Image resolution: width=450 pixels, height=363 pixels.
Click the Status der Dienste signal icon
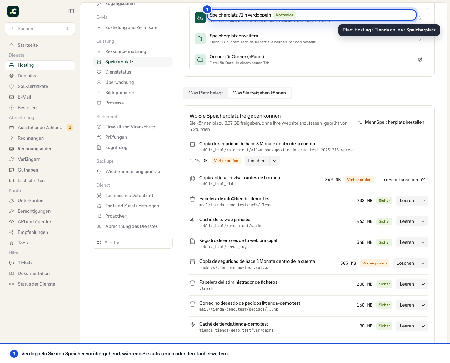coord(12,284)
